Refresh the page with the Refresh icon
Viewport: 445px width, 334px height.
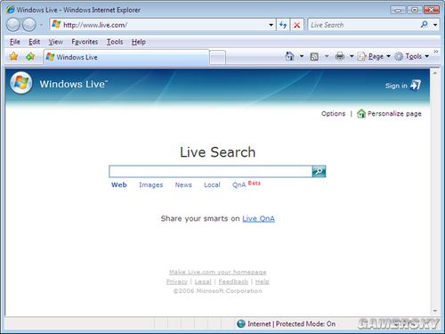pos(283,25)
